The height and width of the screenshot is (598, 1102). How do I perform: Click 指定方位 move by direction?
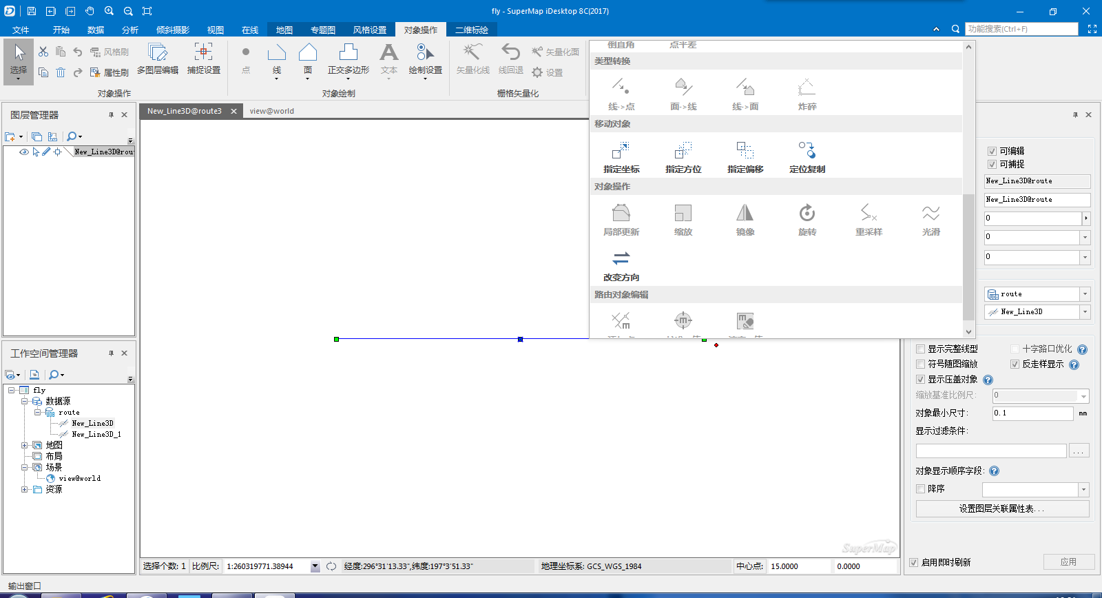[683, 157]
